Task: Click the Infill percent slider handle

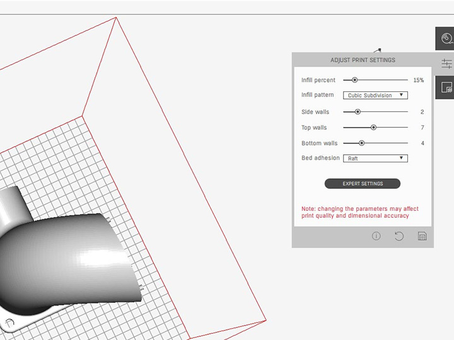Action: (x=355, y=80)
